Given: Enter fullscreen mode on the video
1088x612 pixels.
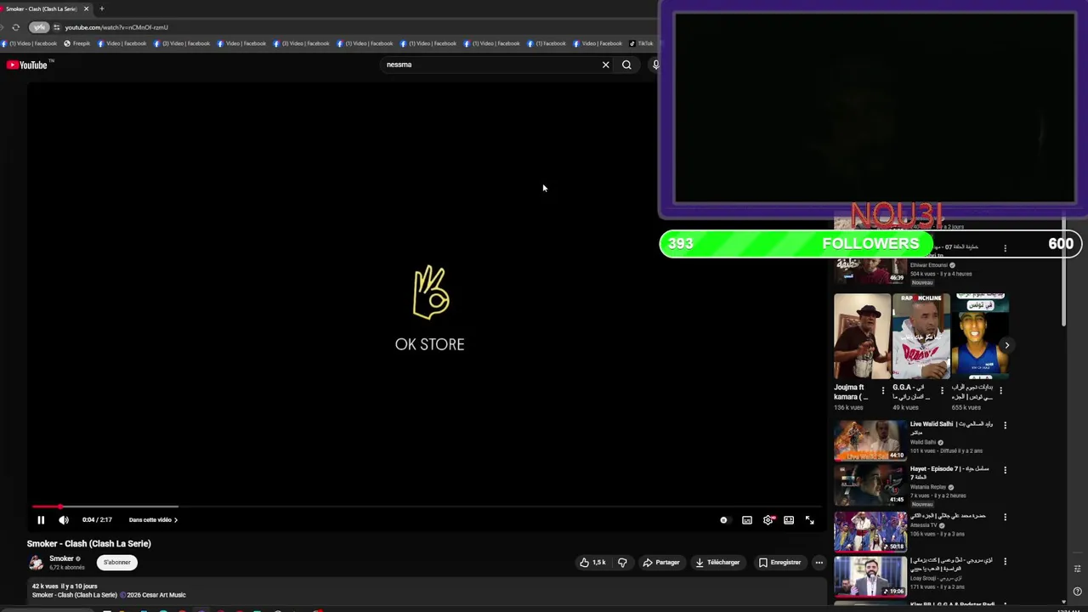Looking at the screenshot, I should [810, 520].
